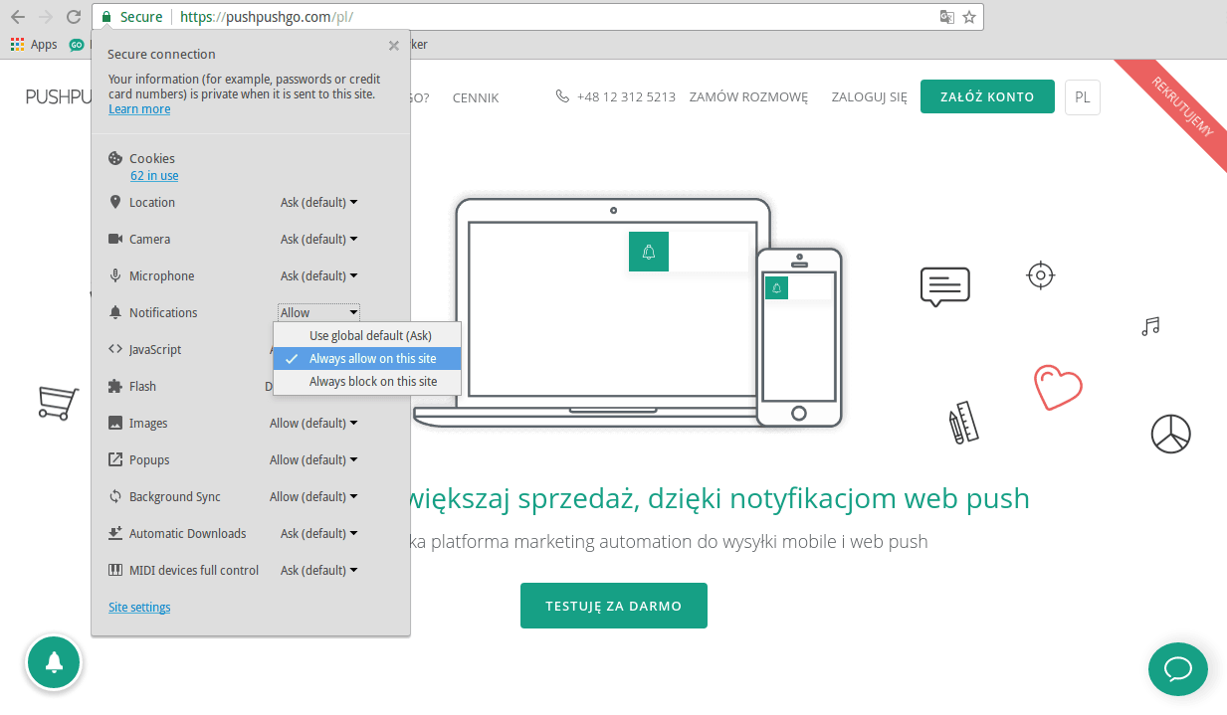Click the Images picture icon
Screen dimensions: 1227x715
coord(115,423)
